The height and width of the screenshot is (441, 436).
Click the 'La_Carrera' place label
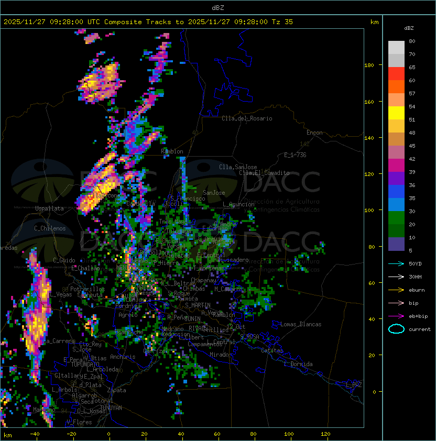pyautogui.click(x=59, y=341)
